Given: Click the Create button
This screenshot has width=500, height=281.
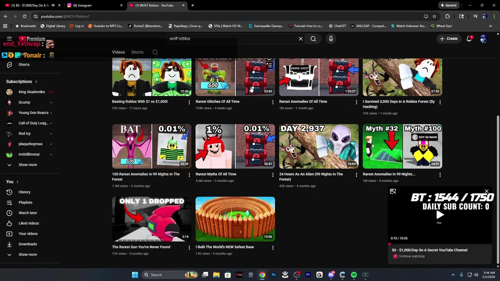Looking at the screenshot, I should click(448, 39).
